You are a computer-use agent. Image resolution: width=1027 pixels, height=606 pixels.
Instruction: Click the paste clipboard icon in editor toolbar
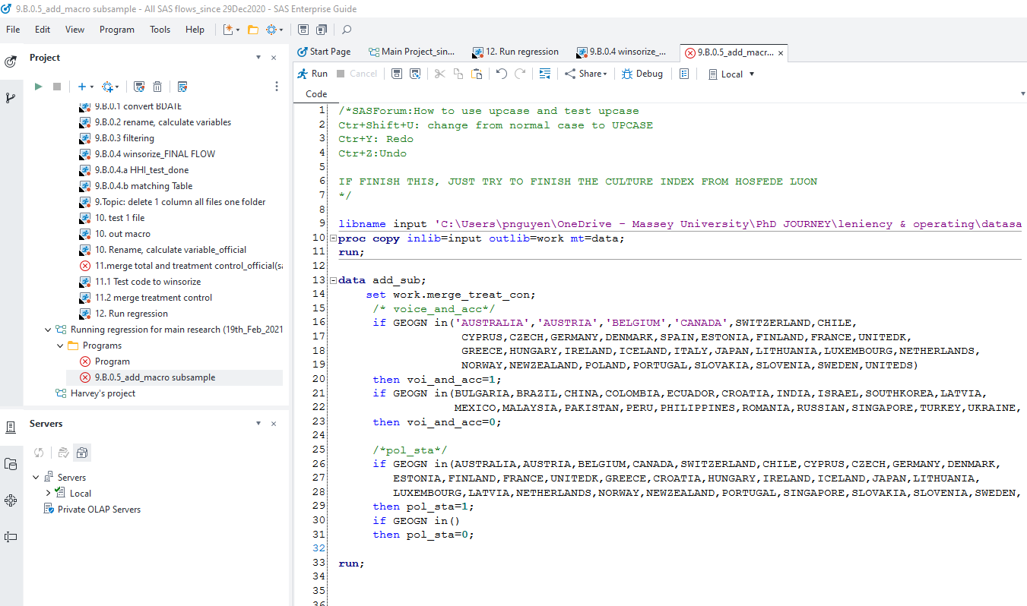477,74
